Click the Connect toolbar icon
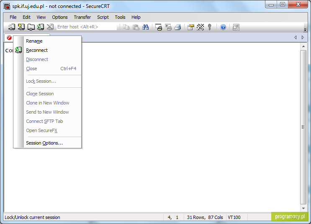The image size is (311, 224). click(x=11, y=27)
